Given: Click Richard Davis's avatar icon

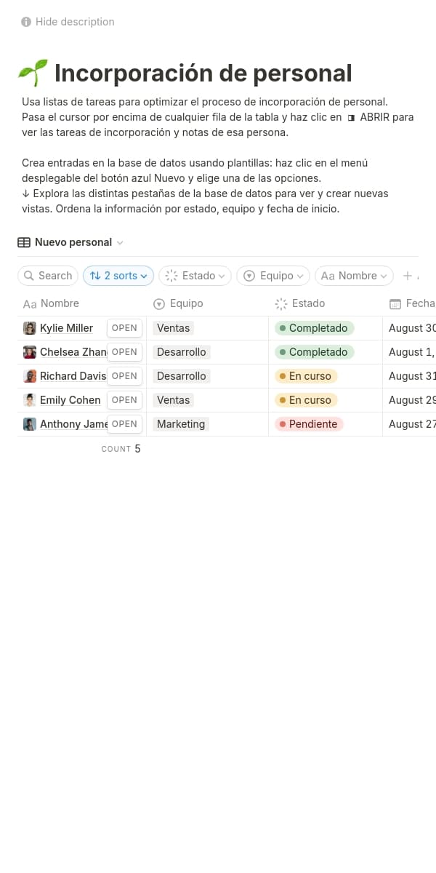Looking at the screenshot, I should [30, 376].
